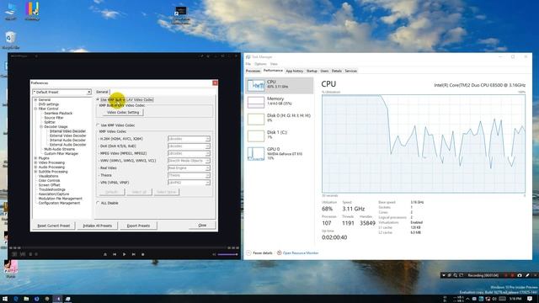Switch to the Startup tab in Task Manager

312,71
